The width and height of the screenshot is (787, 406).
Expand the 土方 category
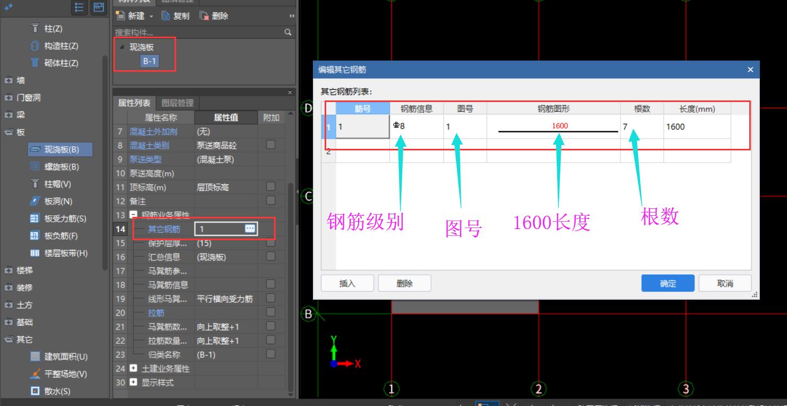coord(9,305)
